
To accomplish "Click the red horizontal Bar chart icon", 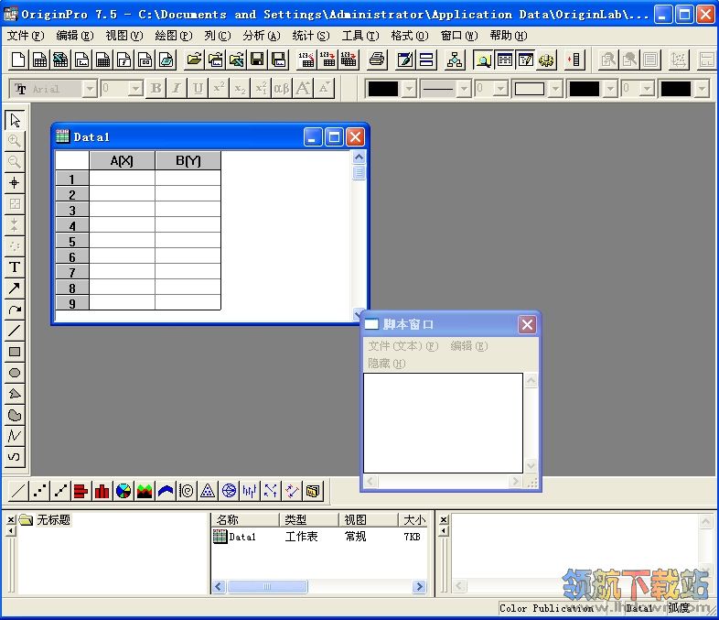I will pyautogui.click(x=80, y=491).
